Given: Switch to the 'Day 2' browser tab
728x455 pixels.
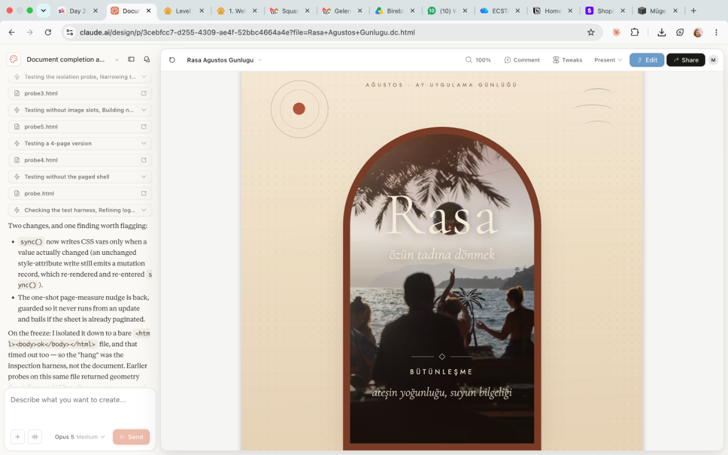Looking at the screenshot, I should [78, 11].
